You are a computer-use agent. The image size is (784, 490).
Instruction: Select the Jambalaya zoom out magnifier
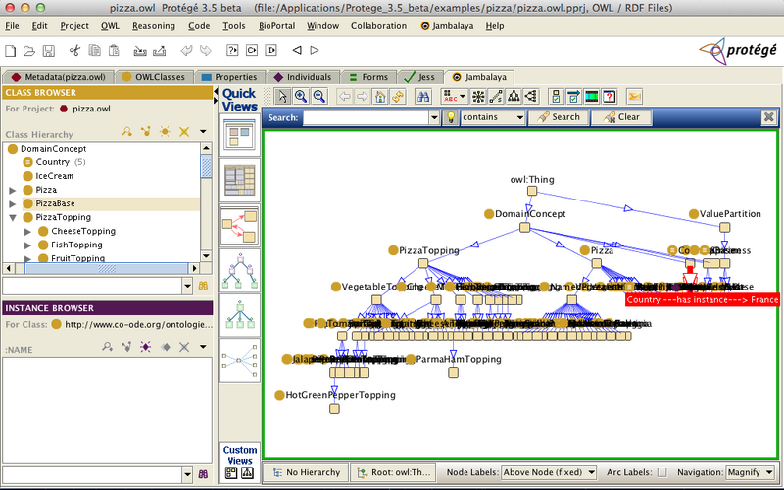[319, 96]
